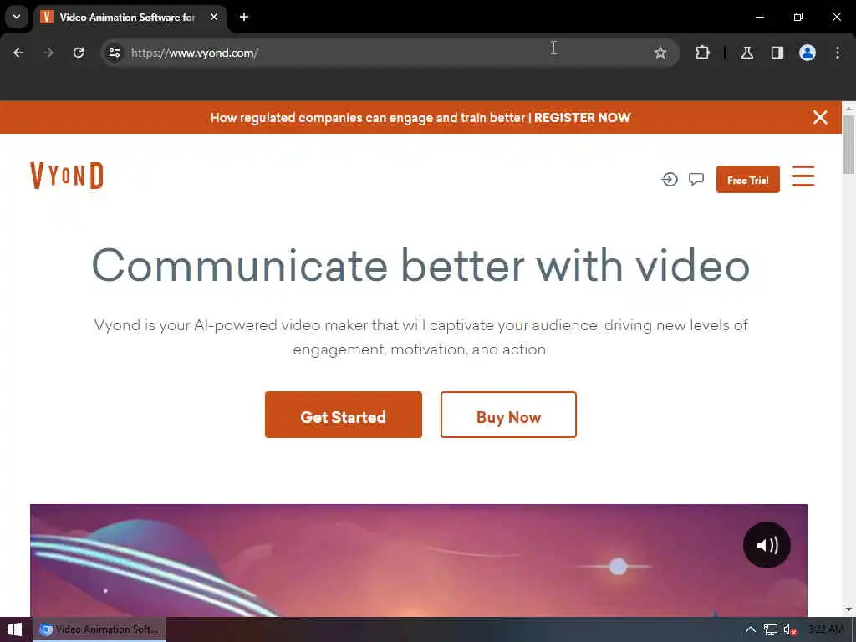Image resolution: width=856 pixels, height=642 pixels.
Task: Open Chrome Labs flask icon
Action: (747, 53)
